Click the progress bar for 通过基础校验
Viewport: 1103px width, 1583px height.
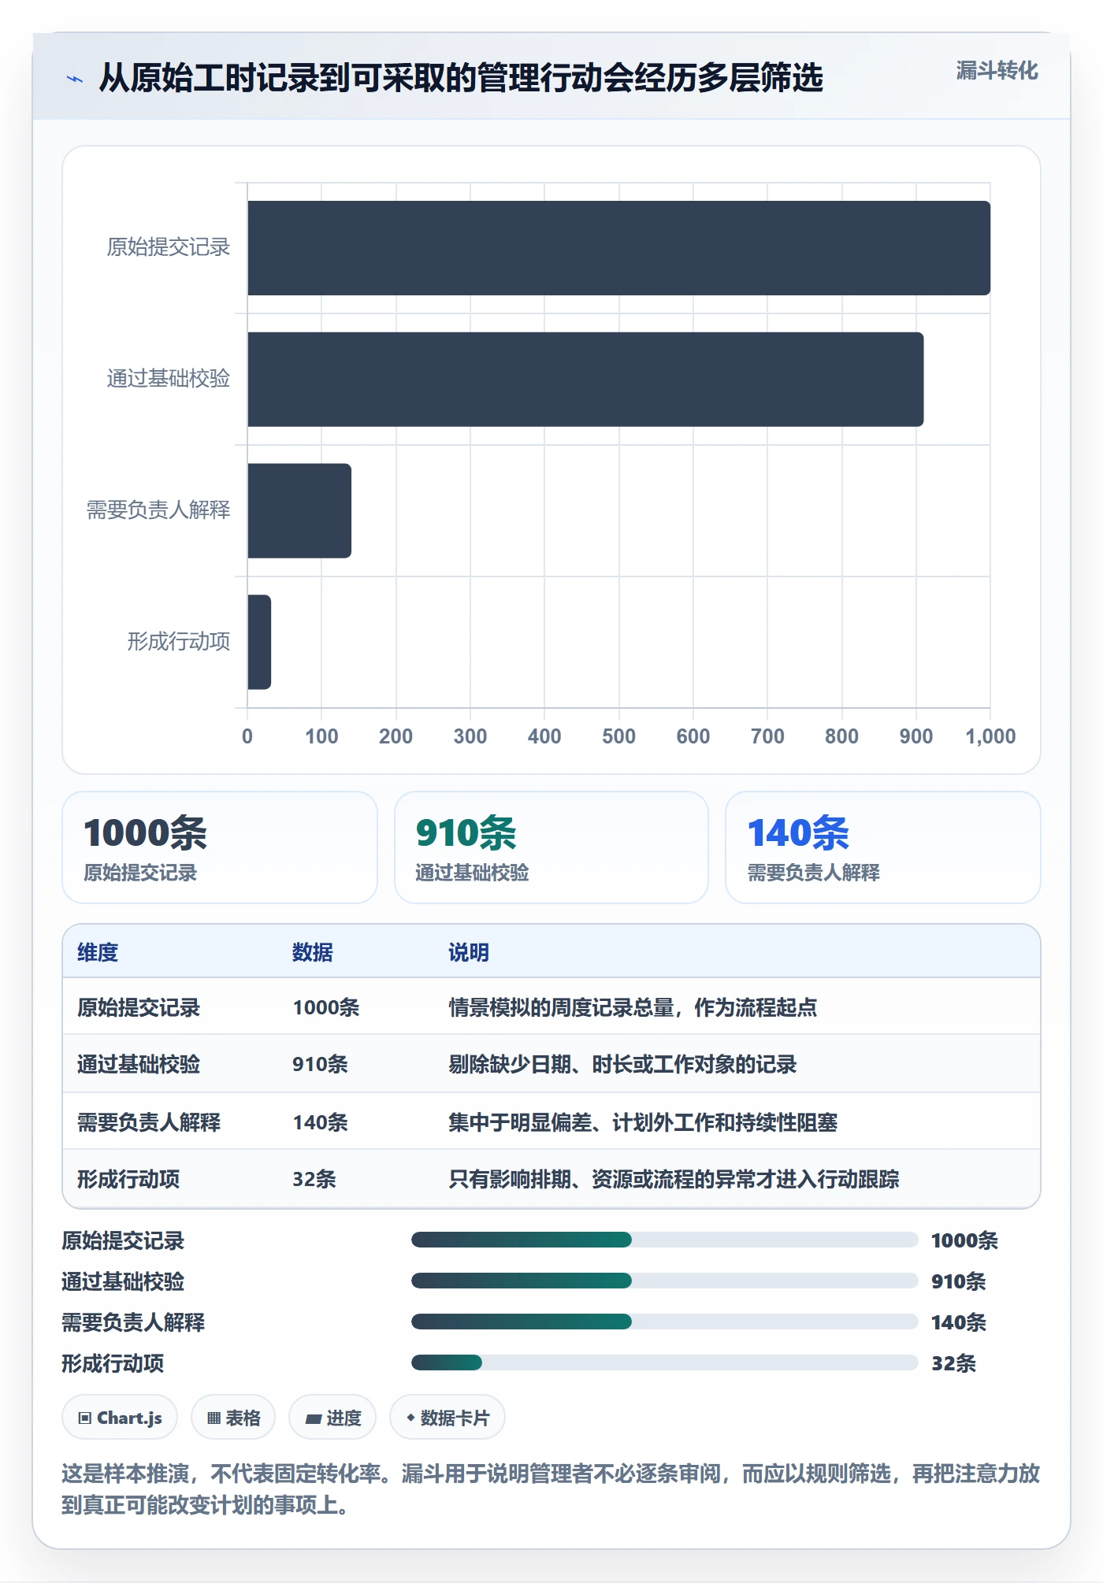point(664,1281)
